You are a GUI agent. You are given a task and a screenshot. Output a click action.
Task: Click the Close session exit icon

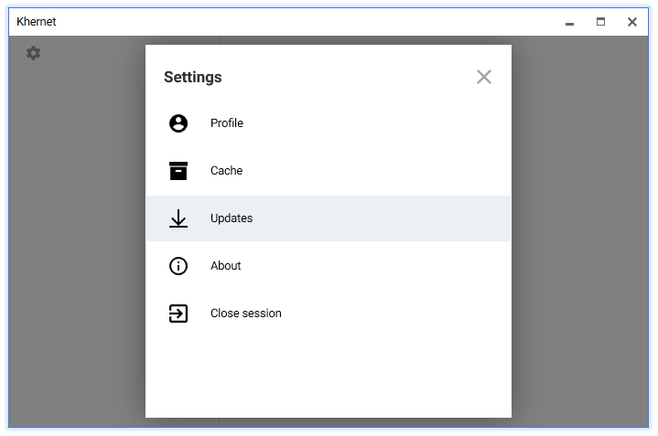tap(178, 314)
